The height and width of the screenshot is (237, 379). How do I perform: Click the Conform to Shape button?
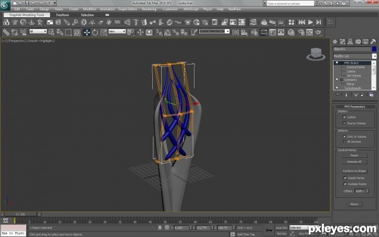(354, 171)
